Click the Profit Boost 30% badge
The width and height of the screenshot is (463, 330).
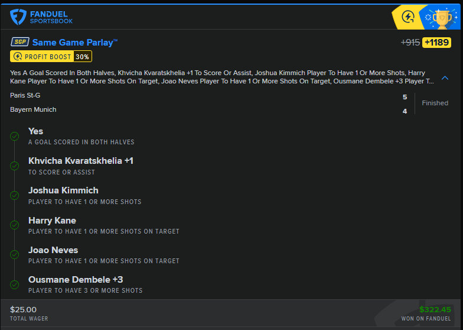click(51, 56)
